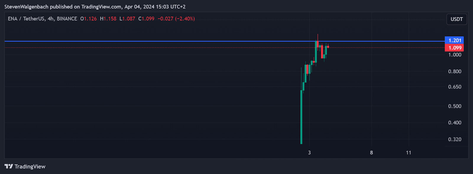Click the red 1.099 current price label
Image resolution: width=473 pixels, height=174 pixels.
454,48
